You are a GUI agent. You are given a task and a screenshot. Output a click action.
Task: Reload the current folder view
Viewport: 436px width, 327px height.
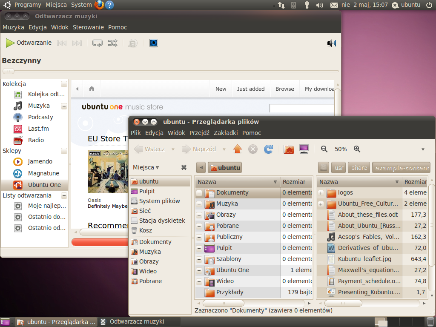click(268, 149)
